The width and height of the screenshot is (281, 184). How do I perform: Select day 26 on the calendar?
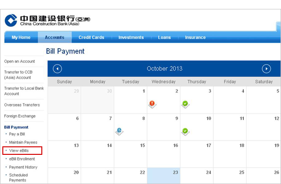point(264,176)
